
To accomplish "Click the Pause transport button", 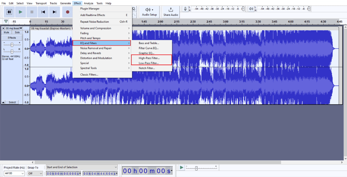I will coord(9,12).
